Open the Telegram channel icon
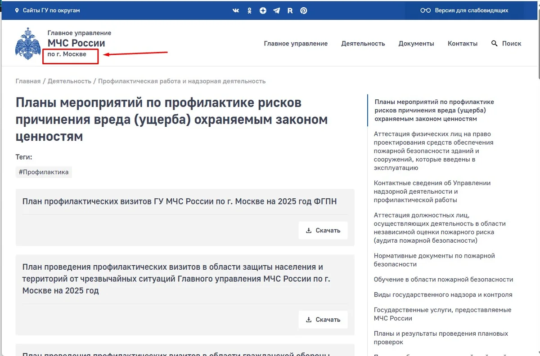 click(276, 10)
